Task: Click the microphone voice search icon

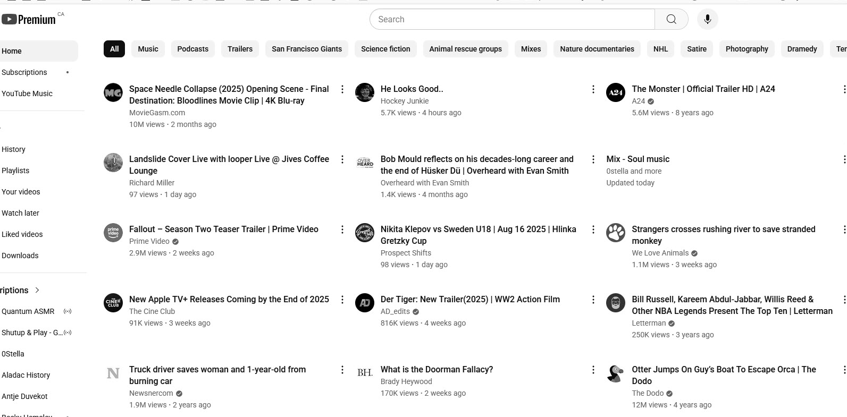Action: coord(707,19)
